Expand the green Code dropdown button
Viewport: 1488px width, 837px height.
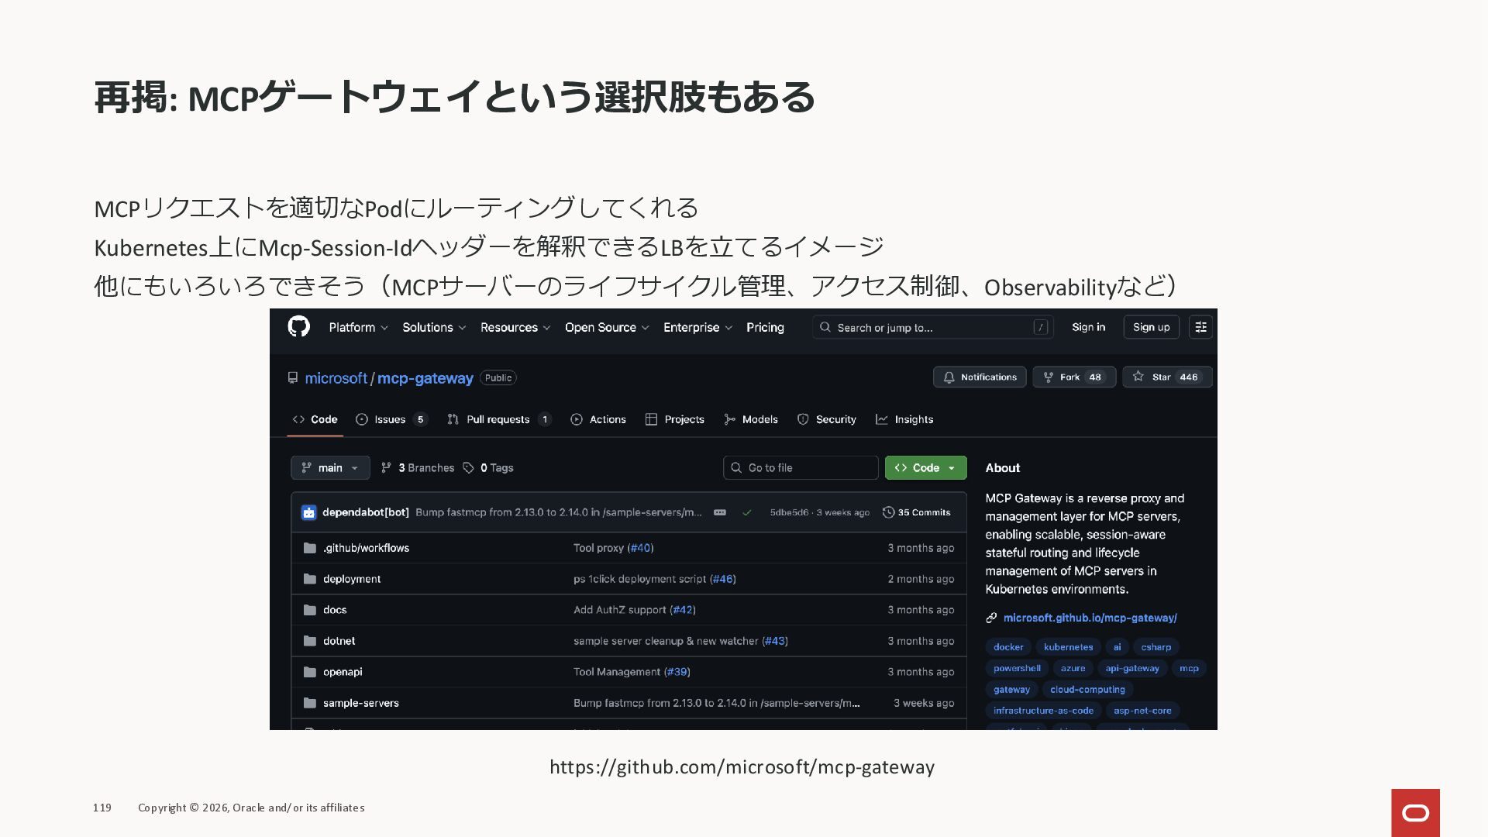point(925,467)
